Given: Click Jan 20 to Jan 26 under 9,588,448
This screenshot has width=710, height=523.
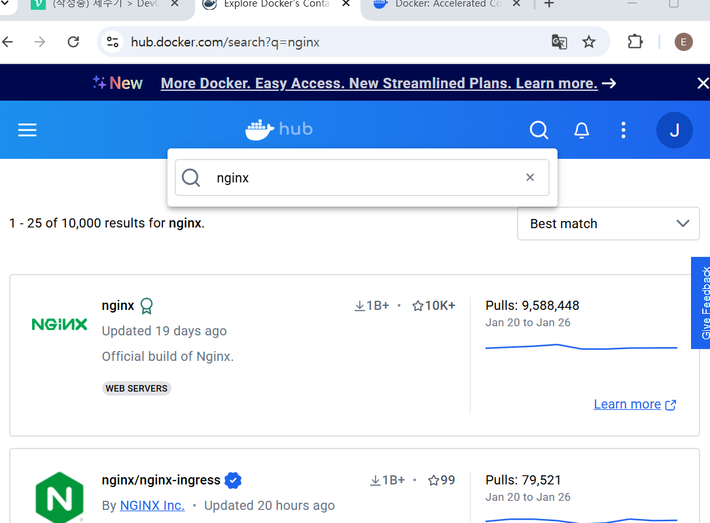Looking at the screenshot, I should coord(527,322).
